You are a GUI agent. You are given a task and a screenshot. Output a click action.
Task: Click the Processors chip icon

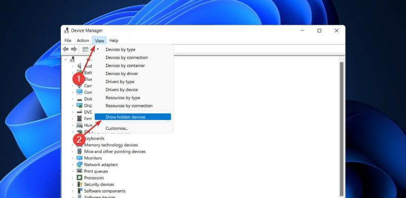click(80, 178)
